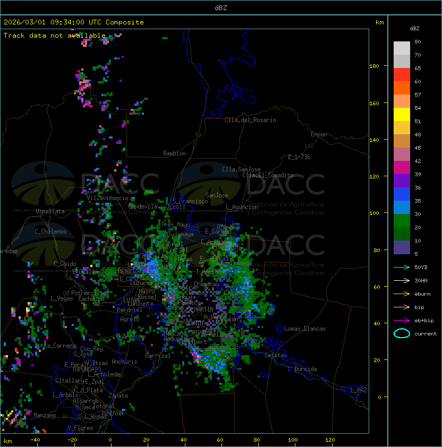Click the 'Zapata' map label
This screenshot has width=442, height=447.
pos(118,396)
